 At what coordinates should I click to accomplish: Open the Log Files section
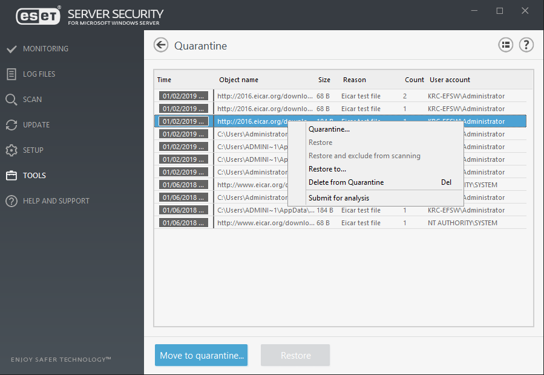coord(39,74)
